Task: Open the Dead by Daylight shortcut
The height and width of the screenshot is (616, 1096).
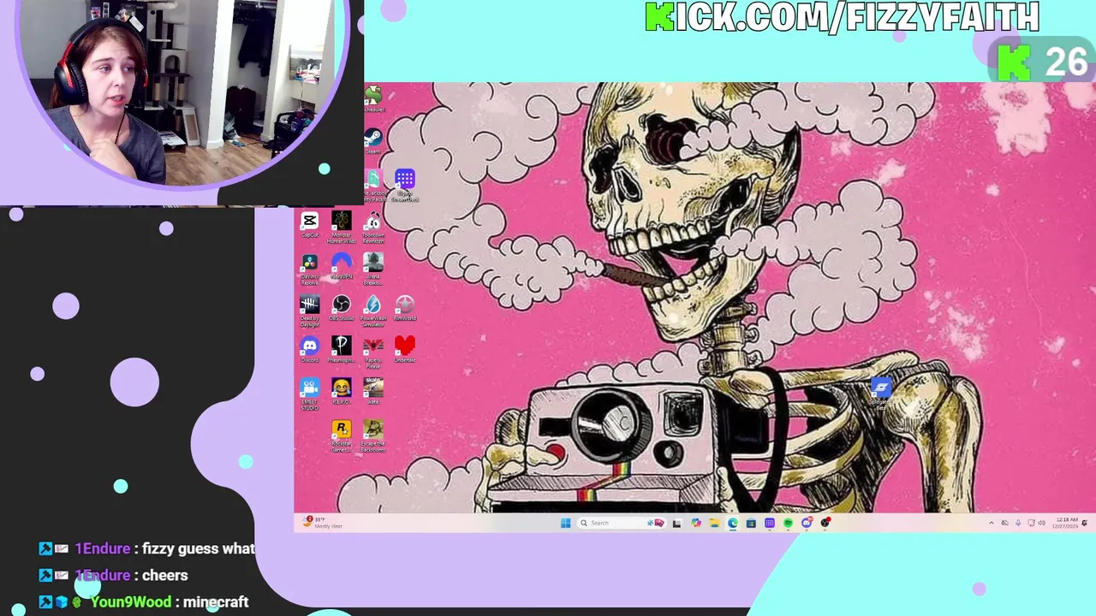Action: 309,311
